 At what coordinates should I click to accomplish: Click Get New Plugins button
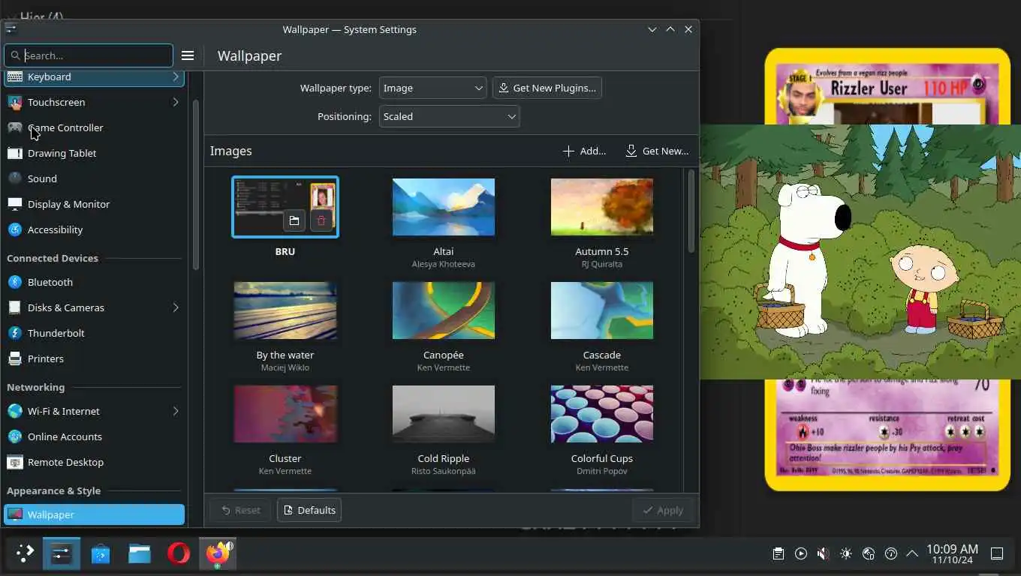[x=547, y=88]
